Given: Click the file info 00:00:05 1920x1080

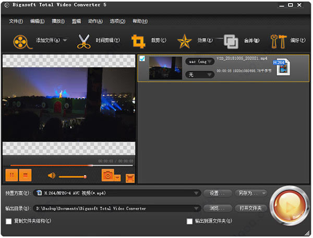Looking at the screenshot, I should 244,70.
